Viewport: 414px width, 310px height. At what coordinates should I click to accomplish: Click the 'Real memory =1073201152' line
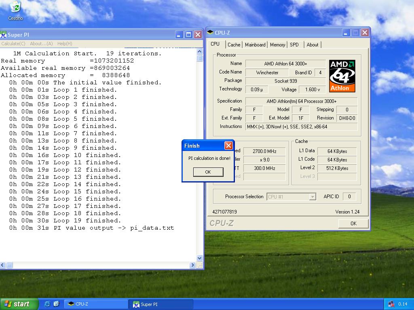click(x=68, y=61)
